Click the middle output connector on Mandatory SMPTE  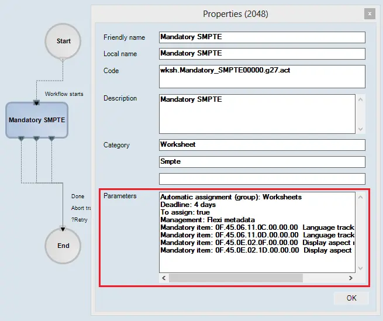click(36, 139)
